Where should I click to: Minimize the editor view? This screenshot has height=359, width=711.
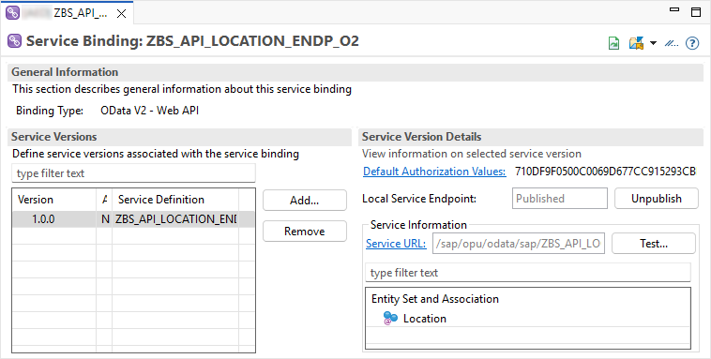click(x=674, y=9)
